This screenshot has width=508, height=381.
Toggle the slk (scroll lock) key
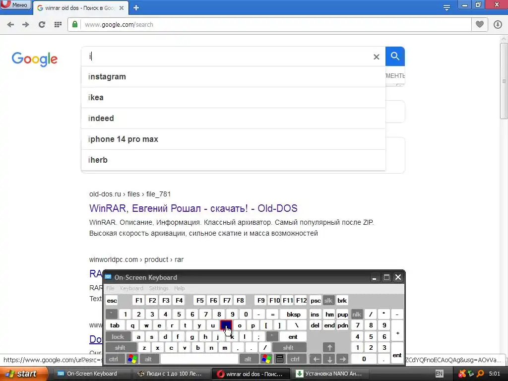(328, 300)
